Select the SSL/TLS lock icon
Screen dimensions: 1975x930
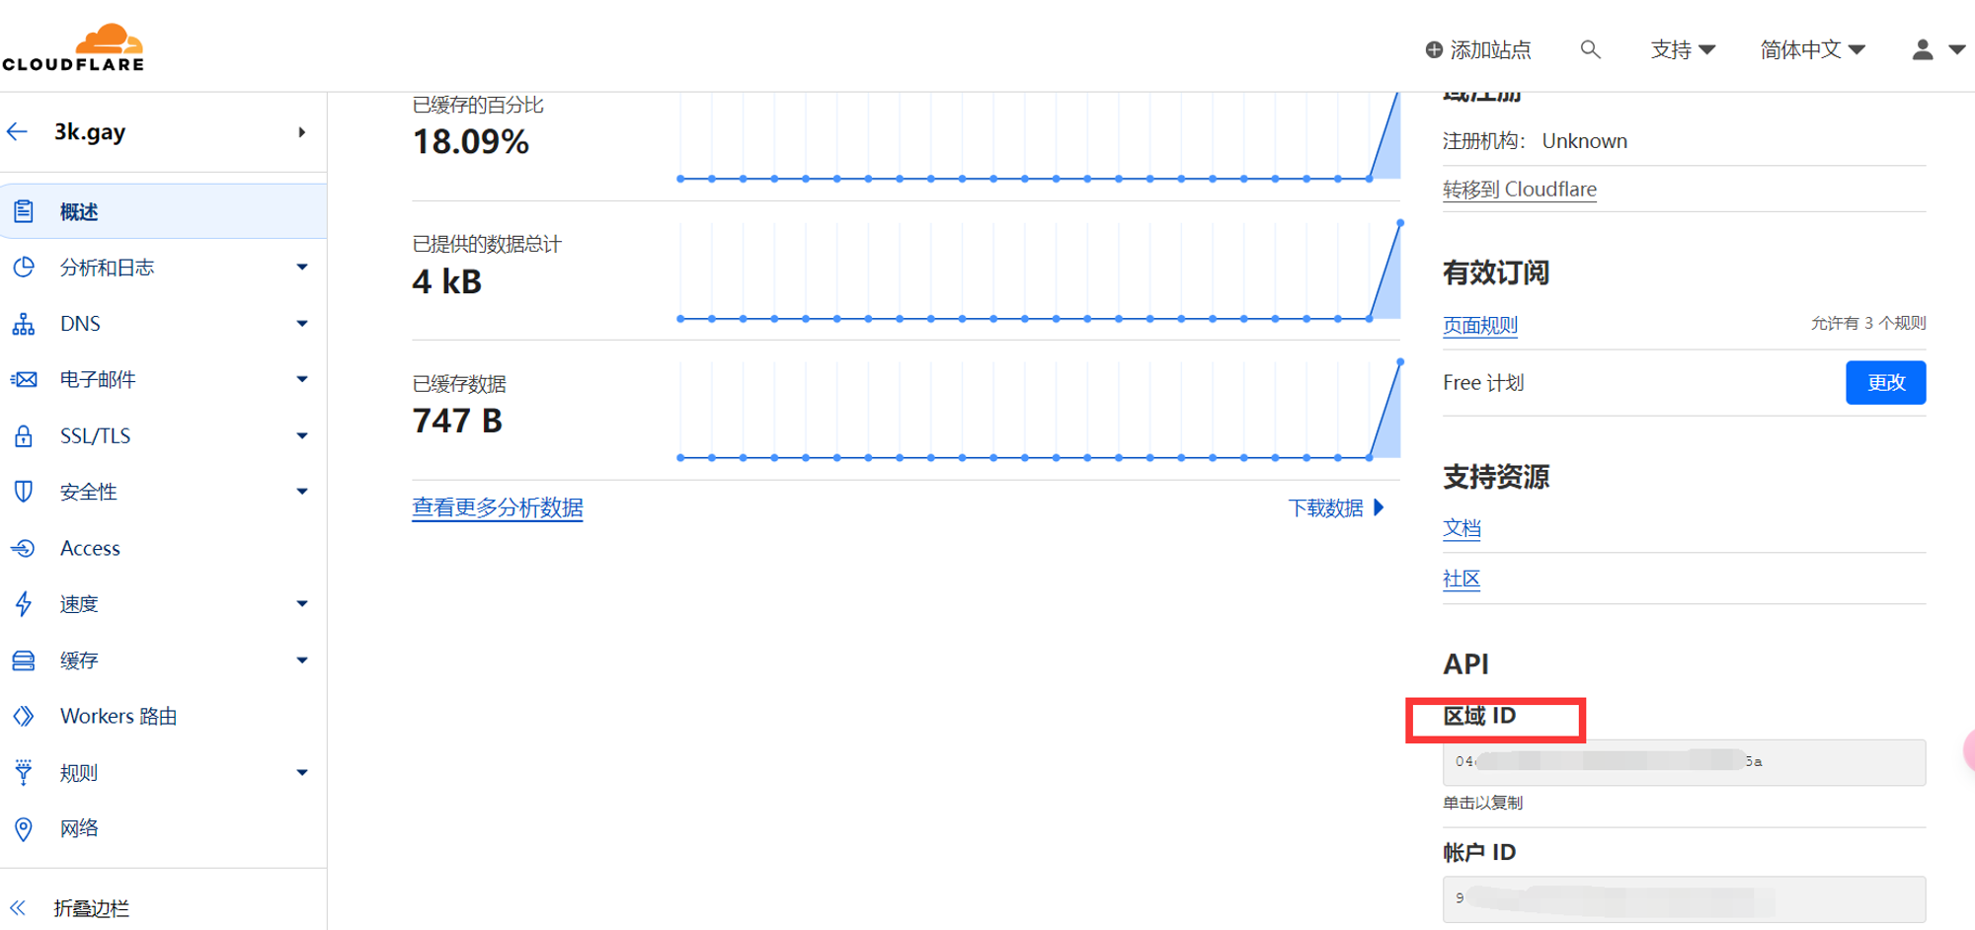tap(24, 435)
